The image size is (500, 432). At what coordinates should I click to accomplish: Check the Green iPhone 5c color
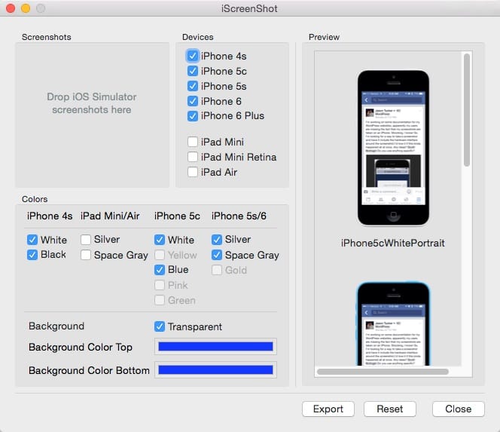pos(160,300)
